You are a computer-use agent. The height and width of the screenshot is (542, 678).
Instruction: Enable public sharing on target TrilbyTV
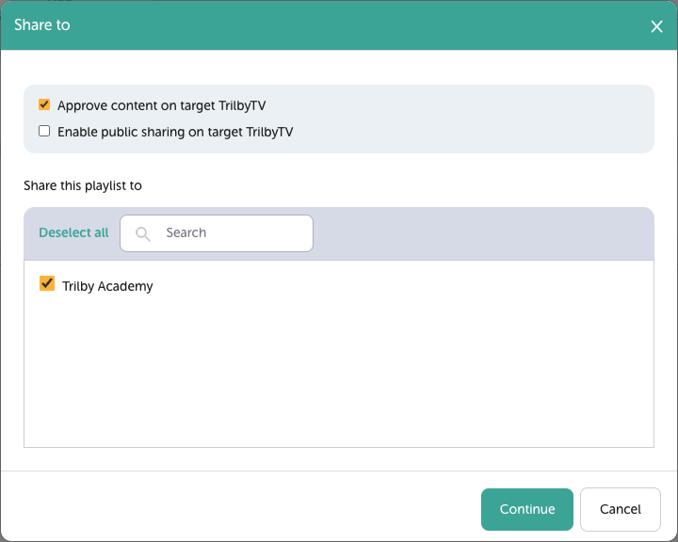(x=44, y=132)
